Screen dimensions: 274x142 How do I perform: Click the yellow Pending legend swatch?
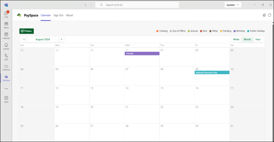(x=221, y=31)
